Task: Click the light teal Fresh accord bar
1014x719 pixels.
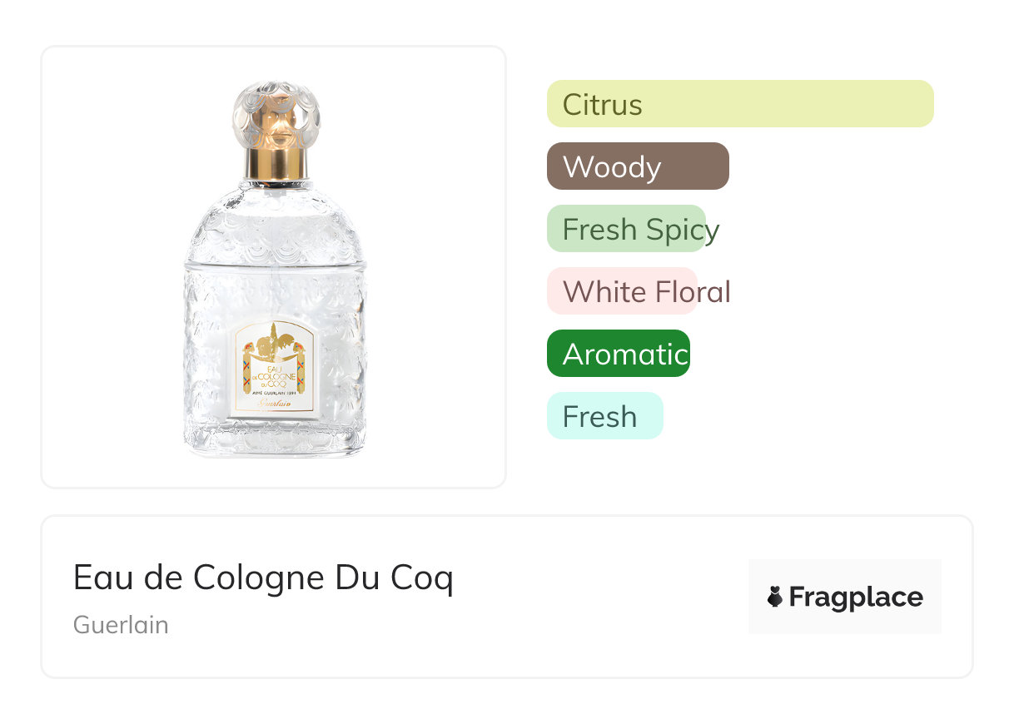Action: click(x=604, y=416)
